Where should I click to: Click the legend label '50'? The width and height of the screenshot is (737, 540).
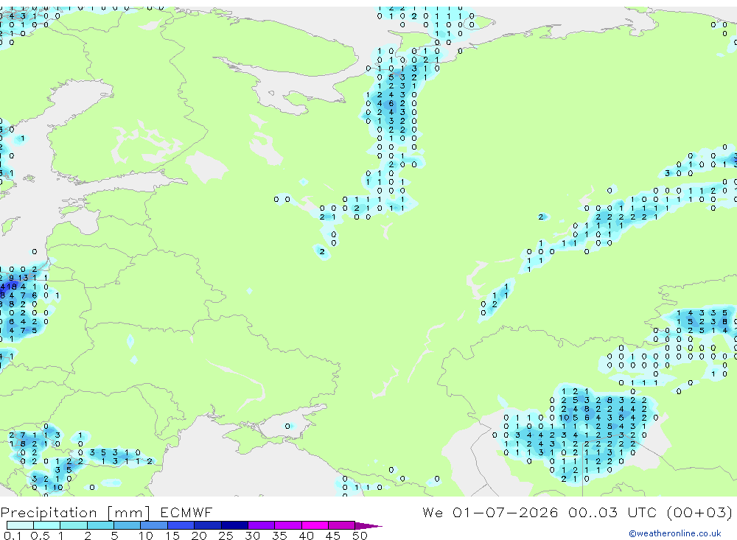360,536
